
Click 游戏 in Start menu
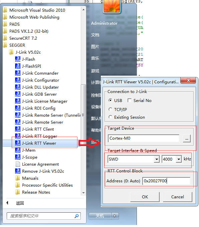95,71
